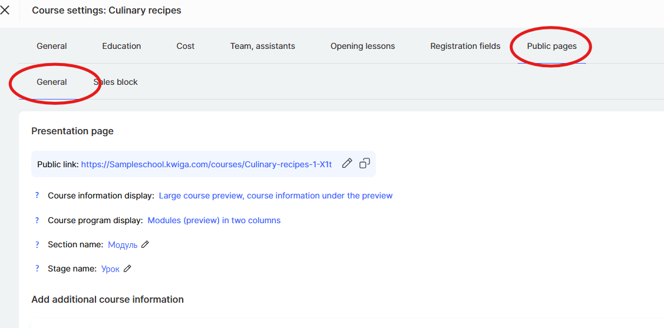The image size is (664, 328).
Task: Switch to the Sales block sub-tab
Action: 116,82
